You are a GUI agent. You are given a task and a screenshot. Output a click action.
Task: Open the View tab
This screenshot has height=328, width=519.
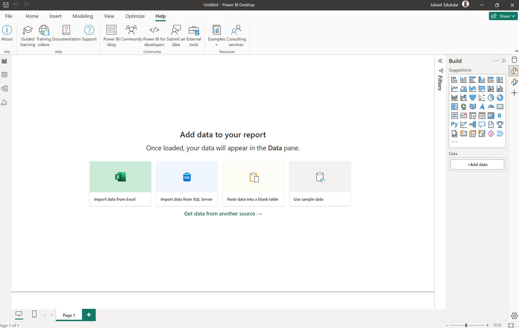[109, 16]
